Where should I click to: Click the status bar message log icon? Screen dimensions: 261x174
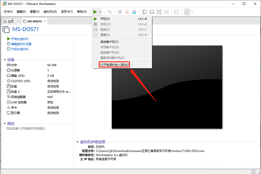click(x=253, y=172)
